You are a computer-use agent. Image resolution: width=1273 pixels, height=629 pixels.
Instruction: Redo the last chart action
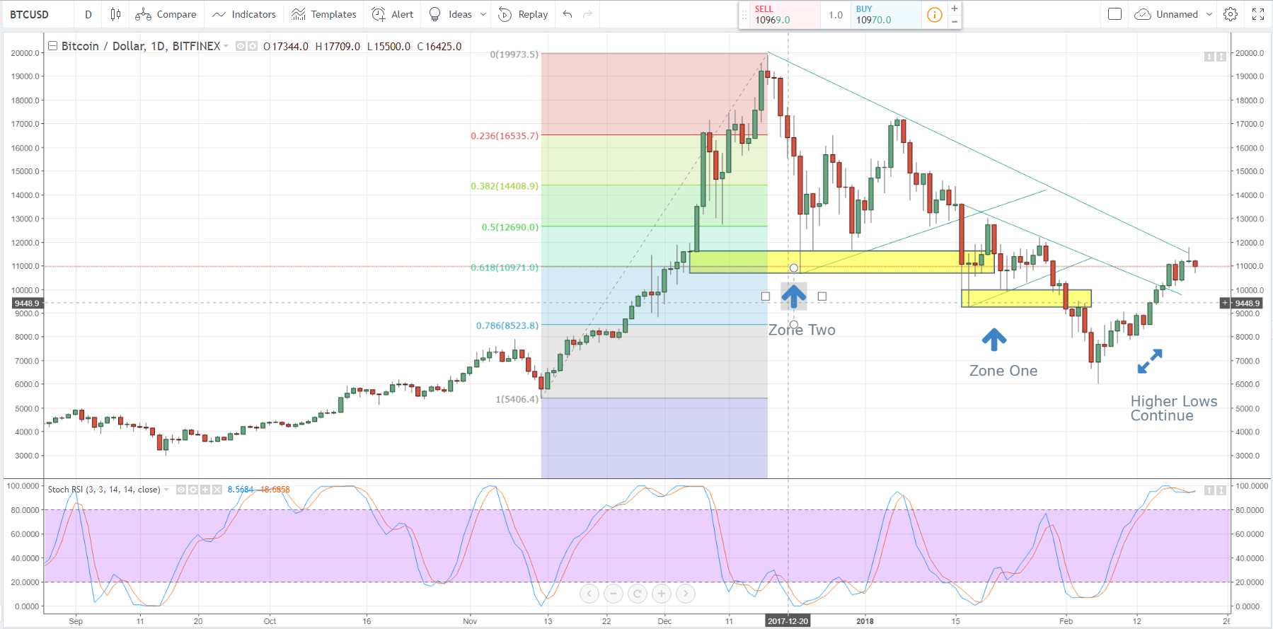[x=587, y=14]
